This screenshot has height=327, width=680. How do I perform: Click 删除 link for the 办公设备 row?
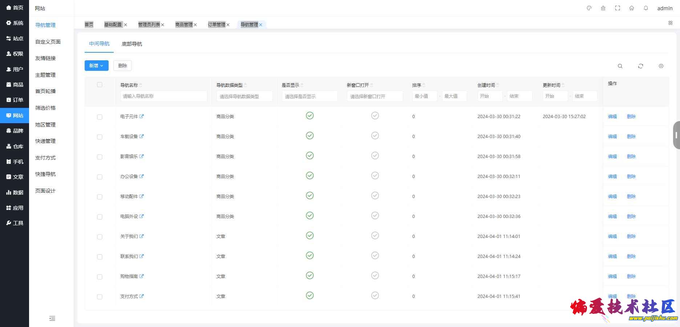tap(631, 177)
